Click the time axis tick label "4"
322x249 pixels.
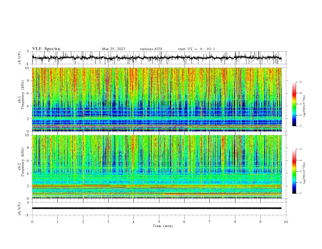click(133, 222)
